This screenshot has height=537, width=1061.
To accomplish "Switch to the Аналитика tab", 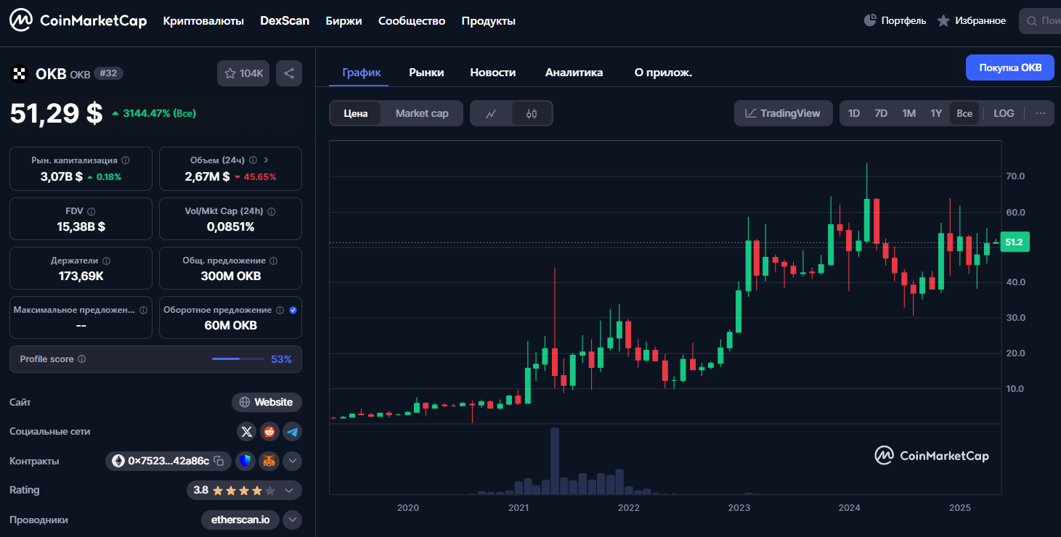I will [574, 73].
